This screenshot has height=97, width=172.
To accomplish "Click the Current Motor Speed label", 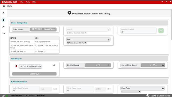I will (x=131, y=65).
